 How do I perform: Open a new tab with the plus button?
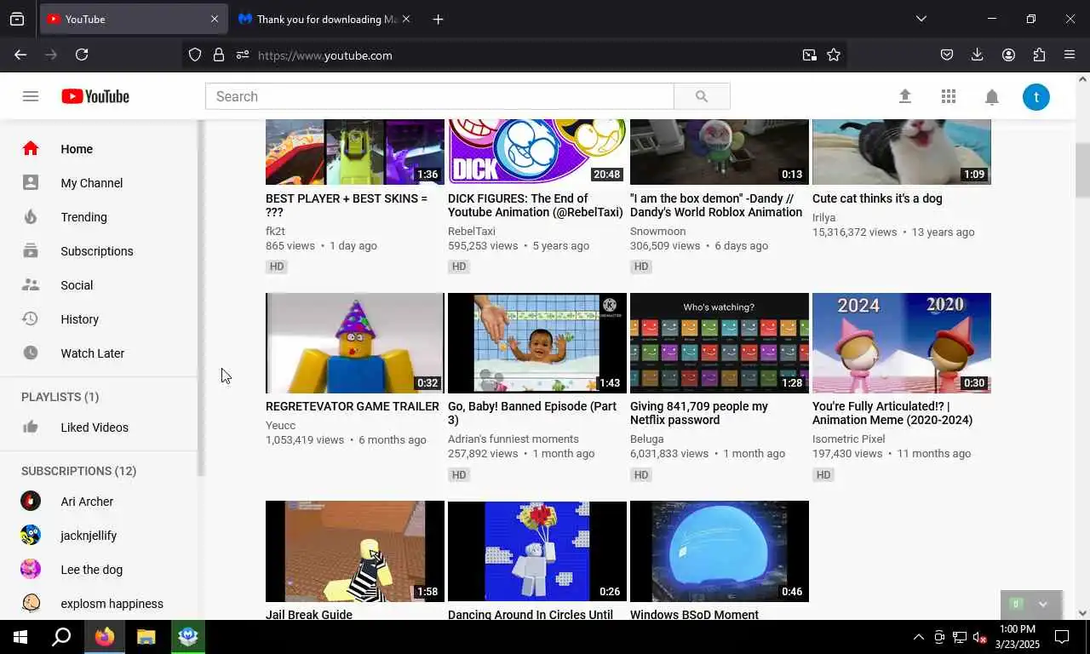coord(438,19)
